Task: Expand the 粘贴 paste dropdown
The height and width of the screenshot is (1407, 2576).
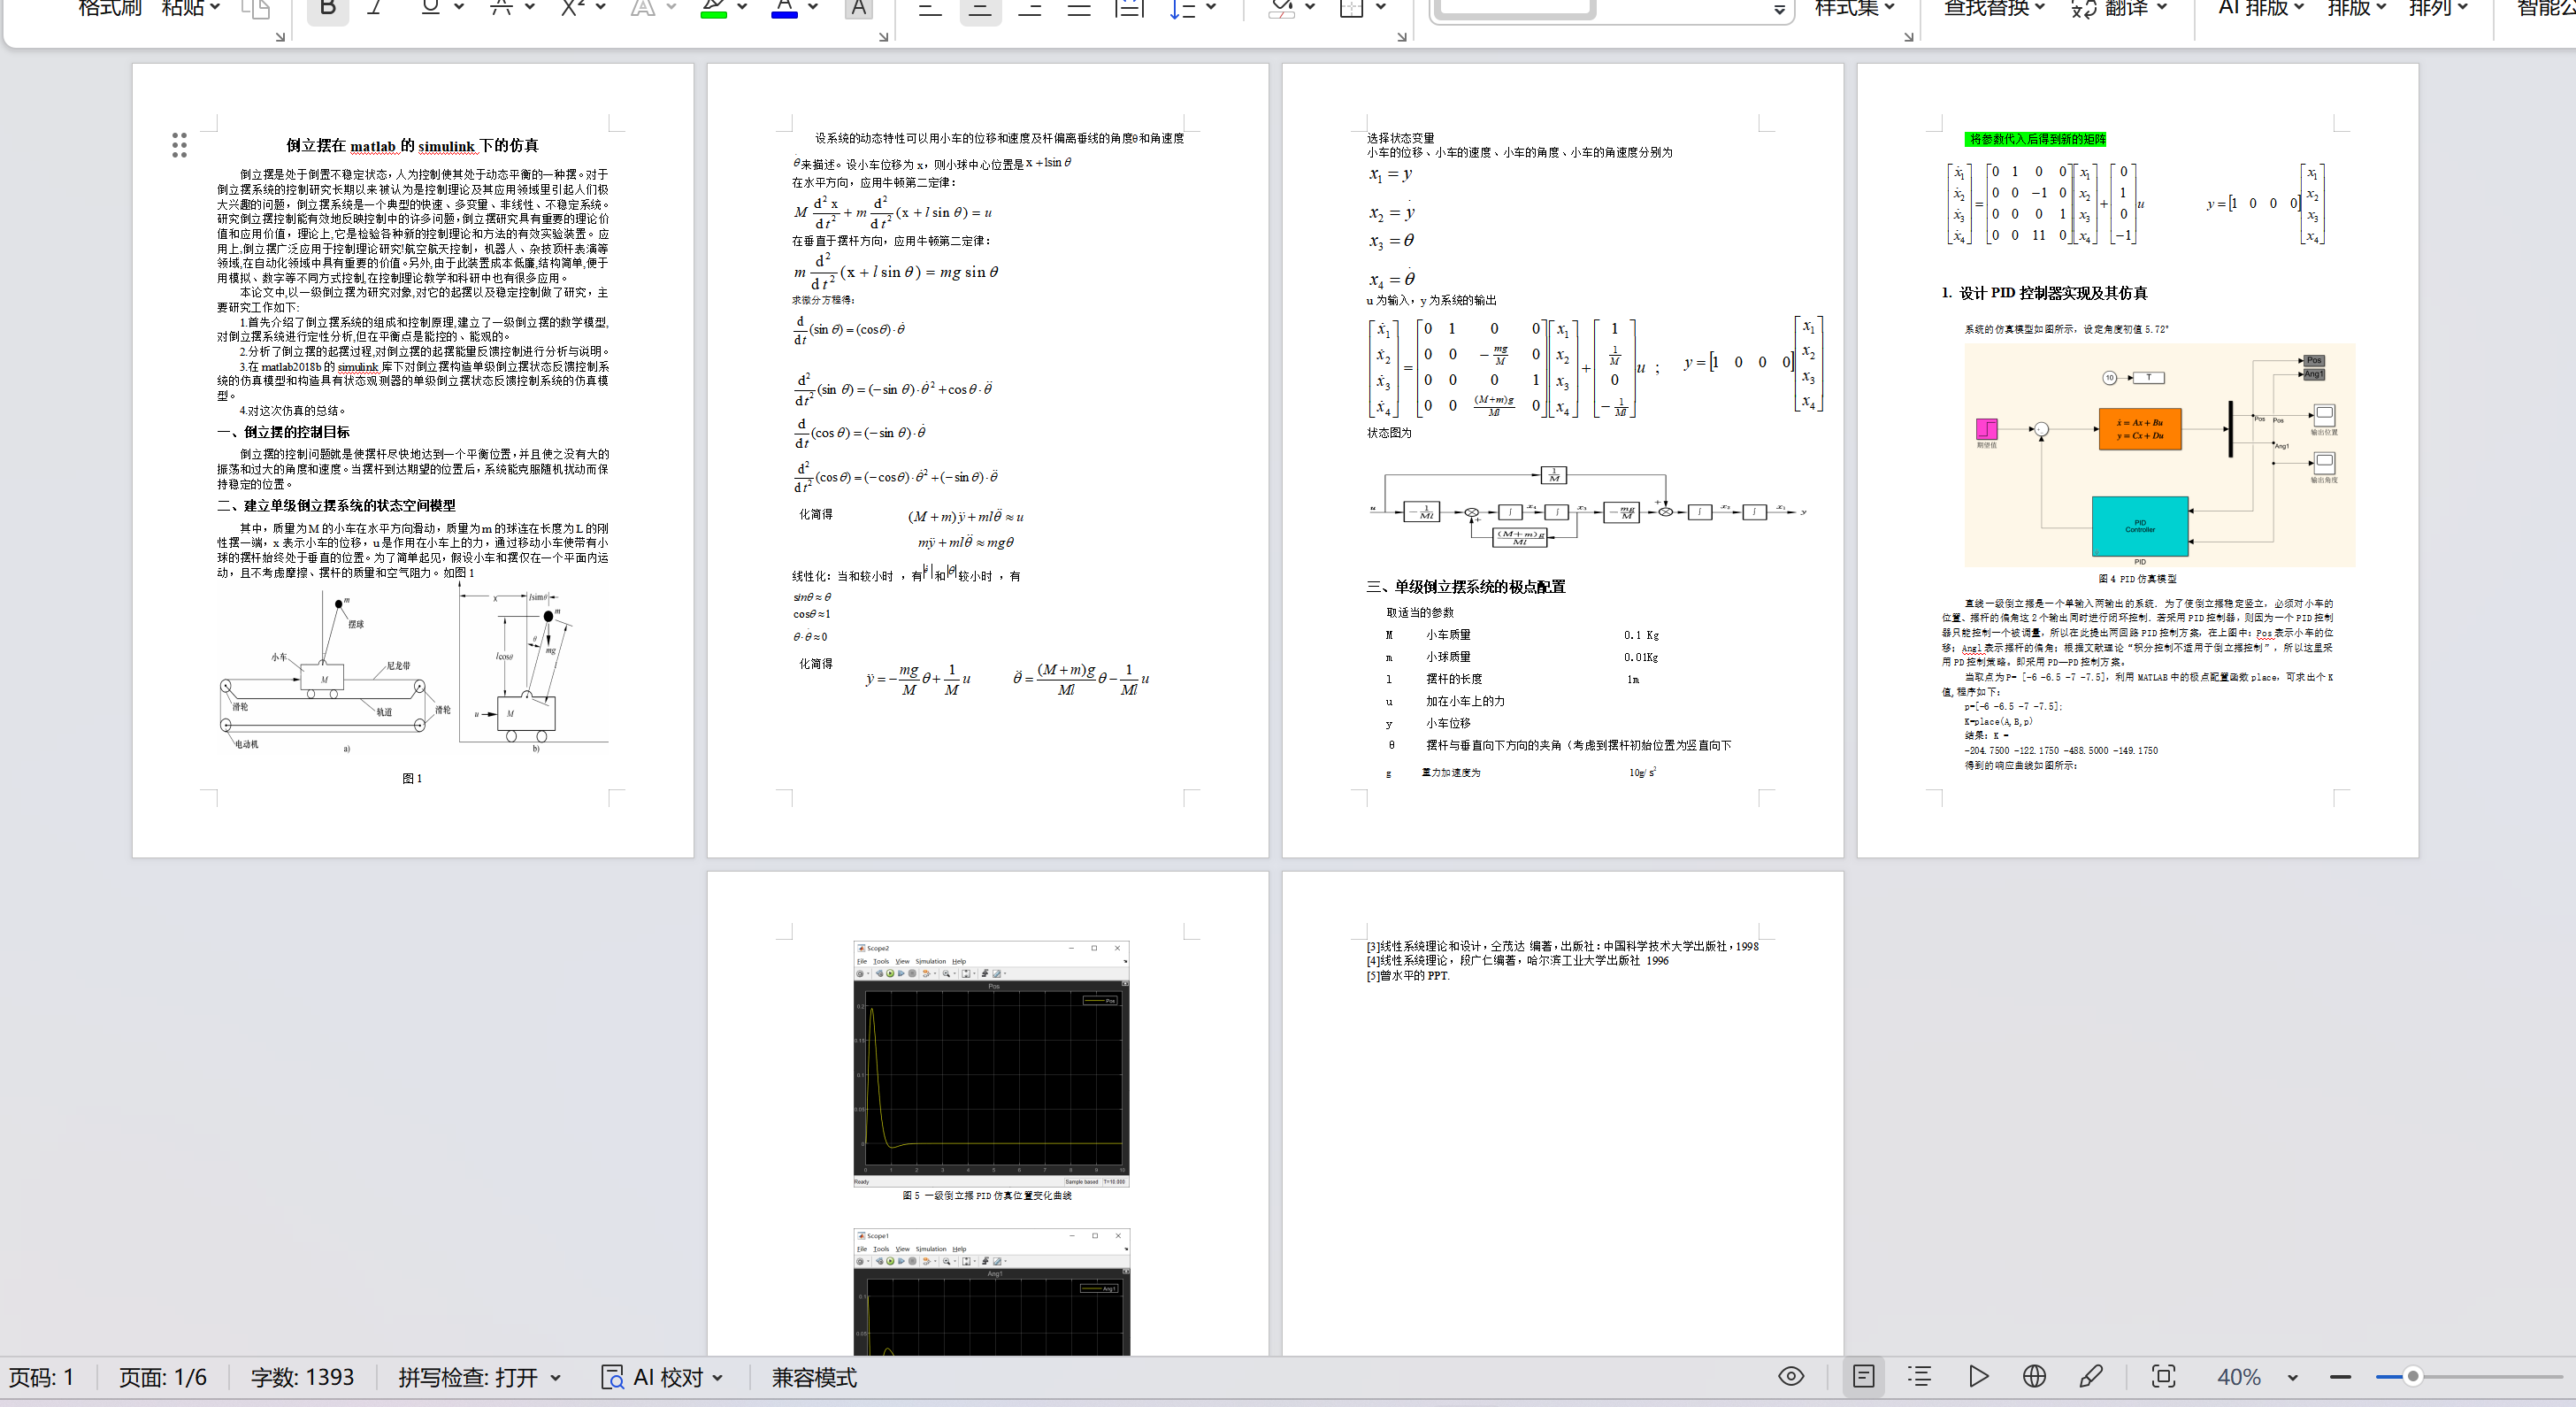Action: [191, 8]
